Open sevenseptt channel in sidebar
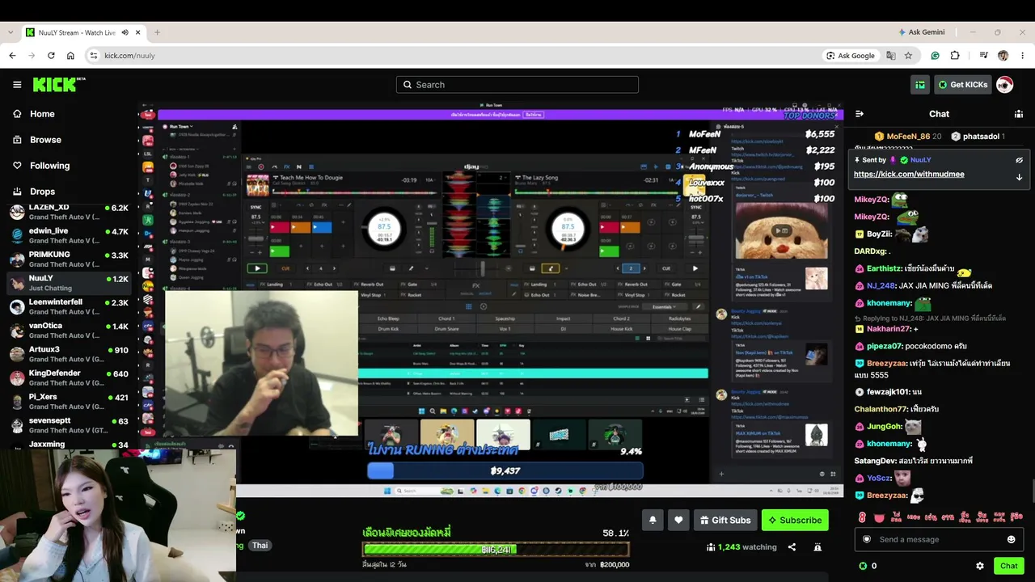The height and width of the screenshot is (582, 1035). (x=69, y=426)
